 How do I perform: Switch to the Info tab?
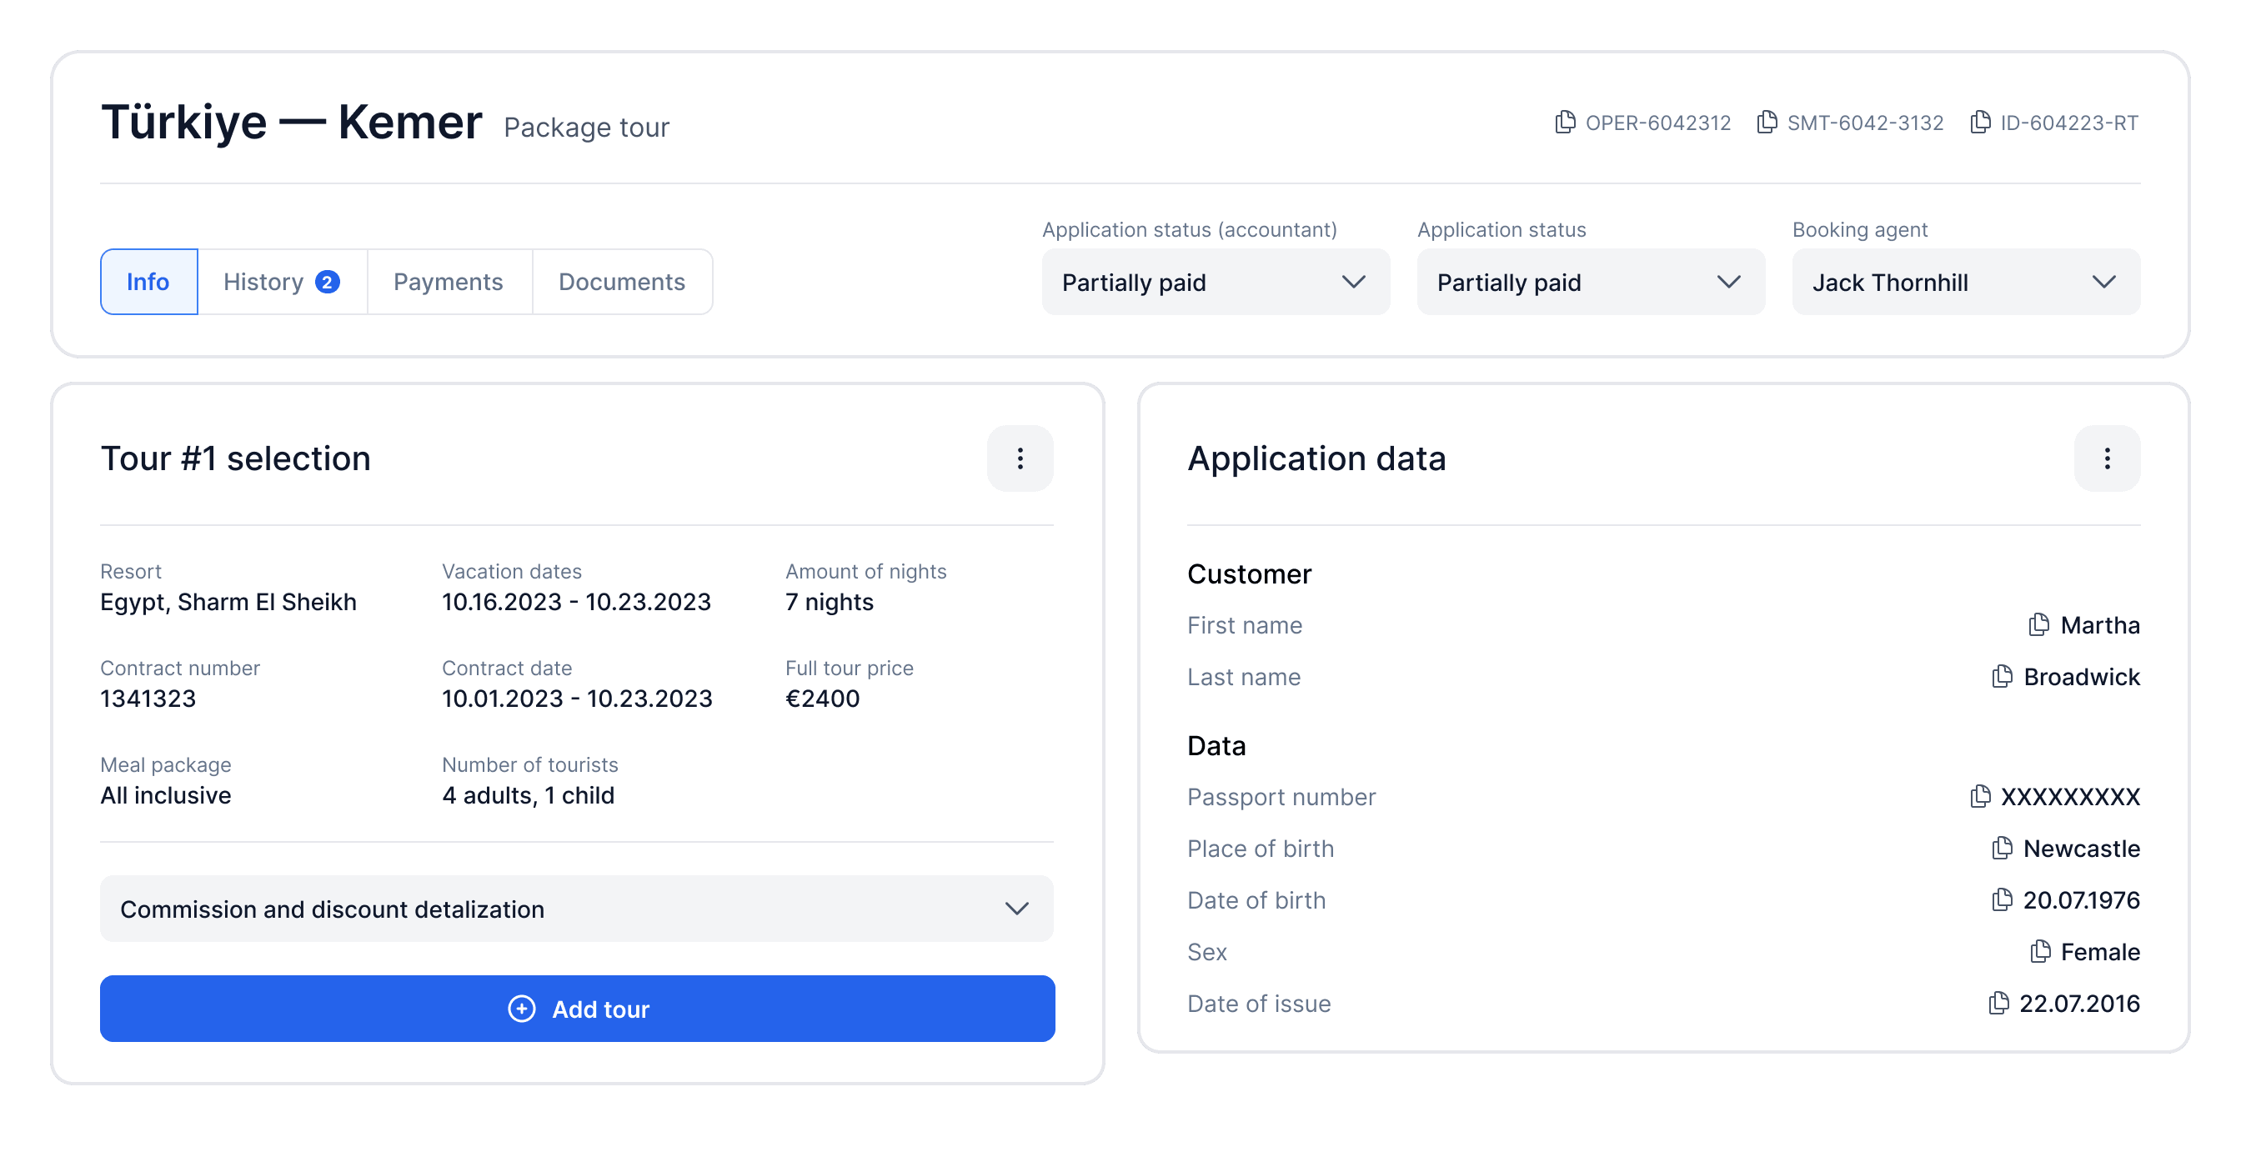[x=148, y=282]
